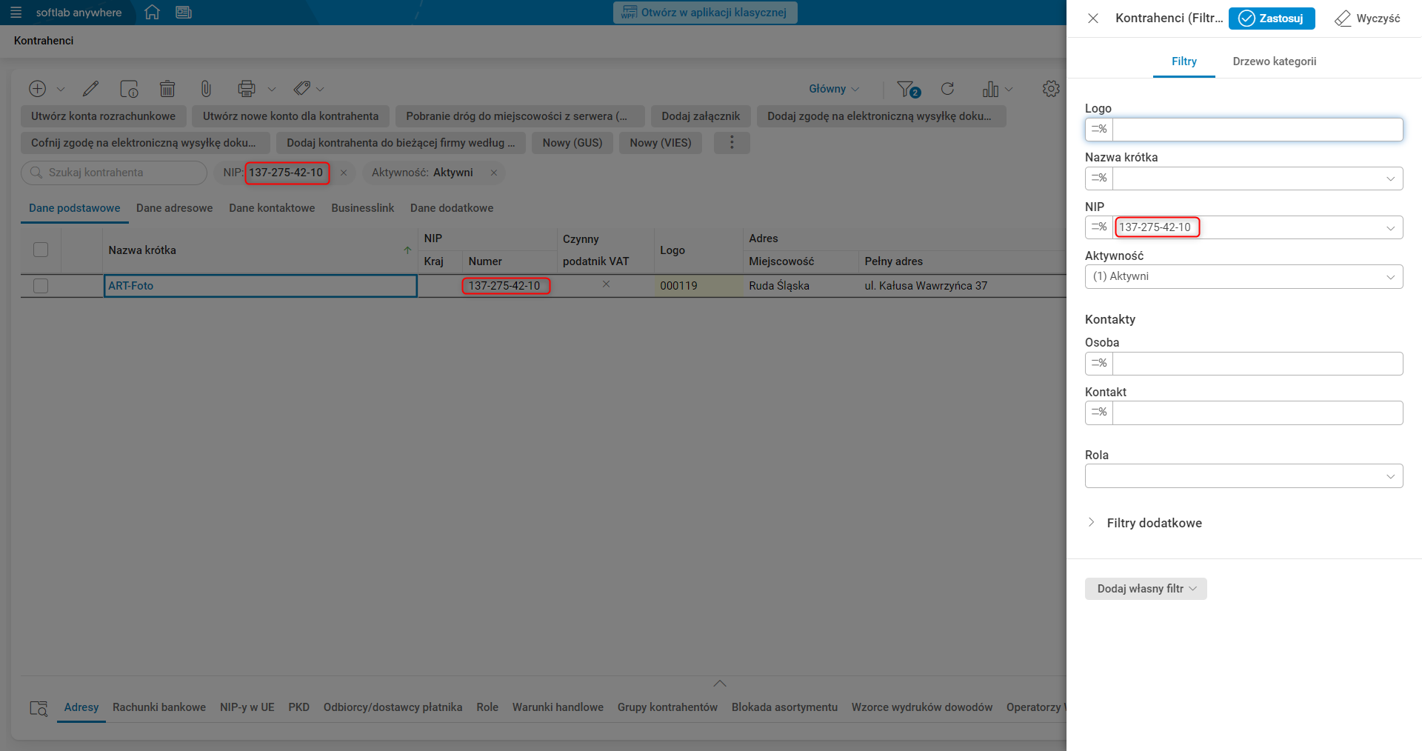Image resolution: width=1422 pixels, height=751 pixels.
Task: Expand the tags dropdown arrow
Action: (320, 90)
